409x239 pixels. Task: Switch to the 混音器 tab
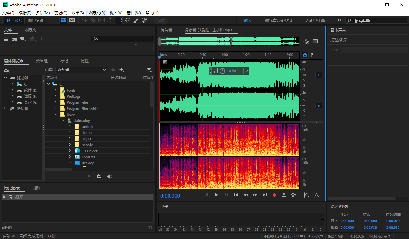(x=166, y=30)
